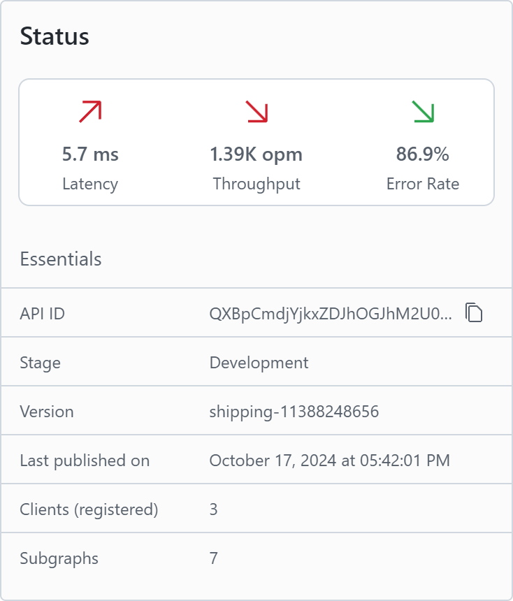Click the Throughput metric label
This screenshot has height=601, width=513.
point(256,184)
